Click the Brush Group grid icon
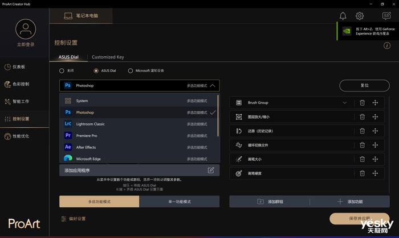399x238 pixels. (x=239, y=103)
